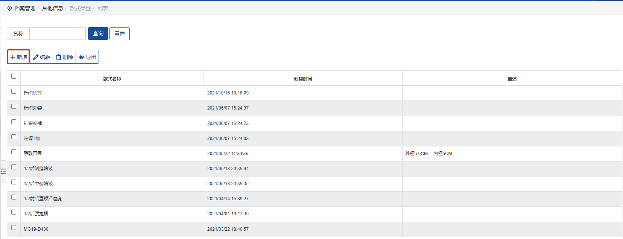The width and height of the screenshot is (623, 239).
Task: Click the 描述 column header
Action: coord(512,79)
